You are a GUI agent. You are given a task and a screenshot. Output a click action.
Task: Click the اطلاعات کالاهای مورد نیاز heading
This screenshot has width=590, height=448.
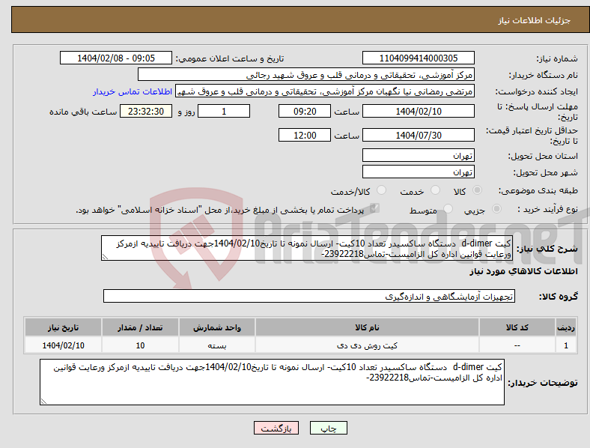click(523, 271)
